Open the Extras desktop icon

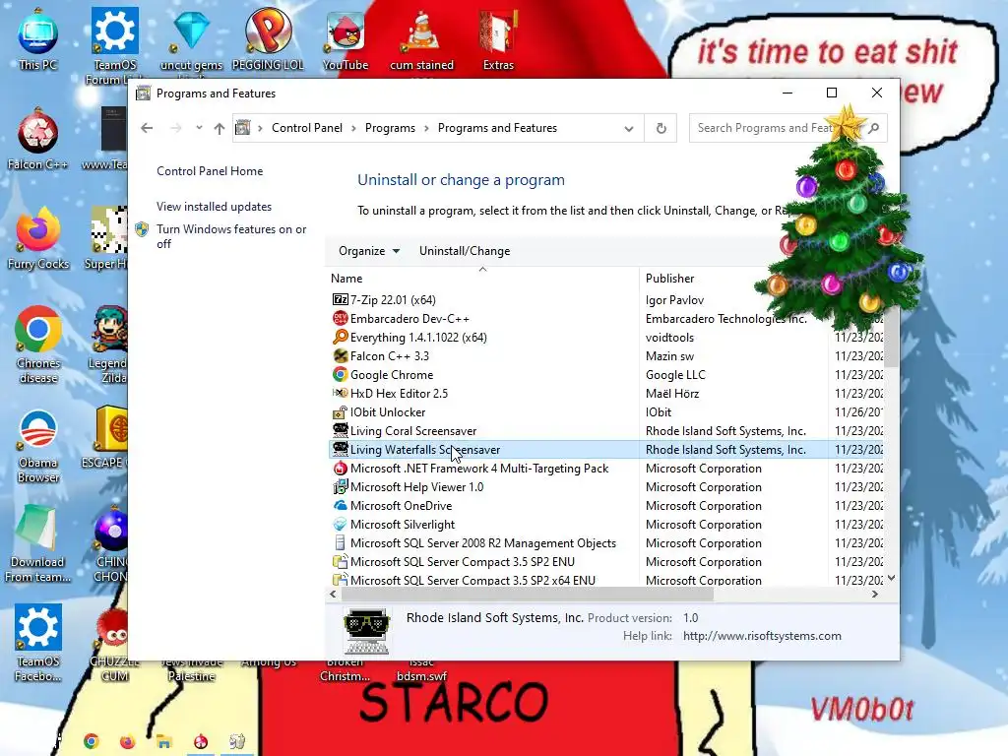(x=498, y=38)
